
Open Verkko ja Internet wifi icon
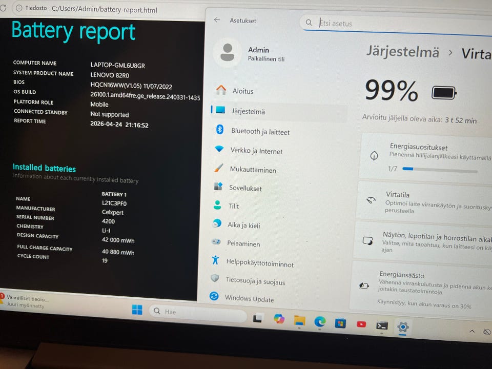point(219,149)
